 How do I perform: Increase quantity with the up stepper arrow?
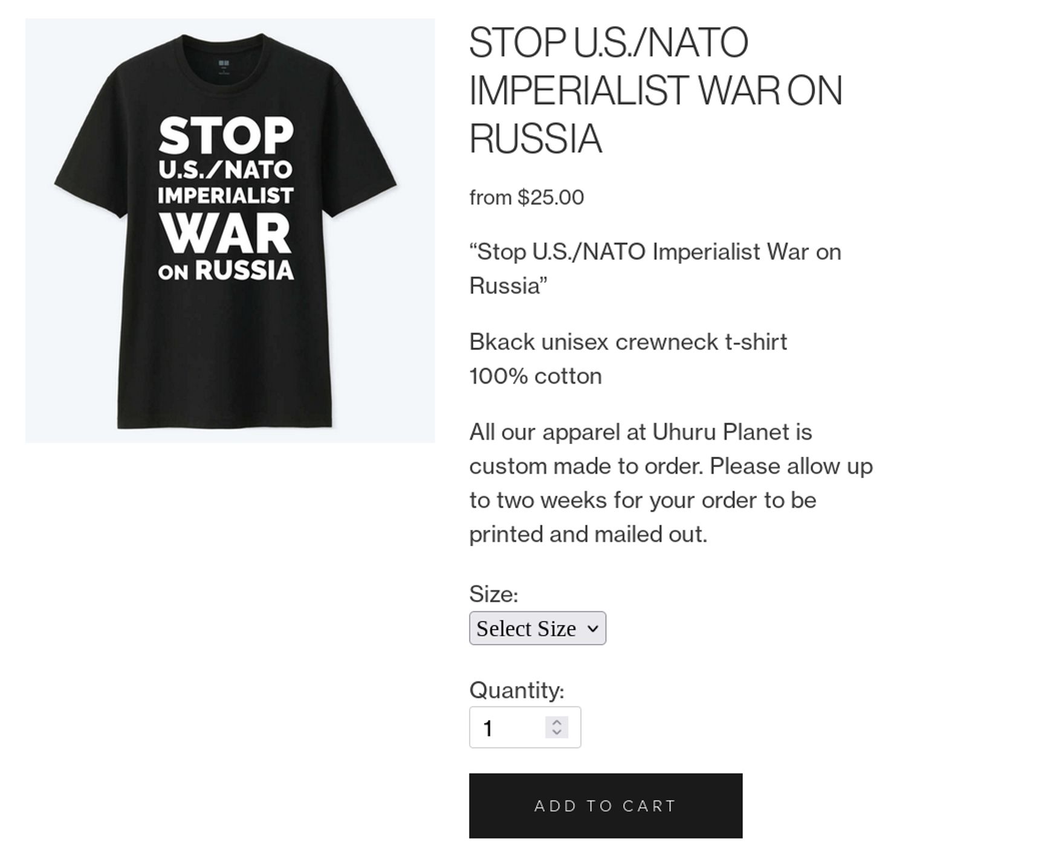click(557, 722)
